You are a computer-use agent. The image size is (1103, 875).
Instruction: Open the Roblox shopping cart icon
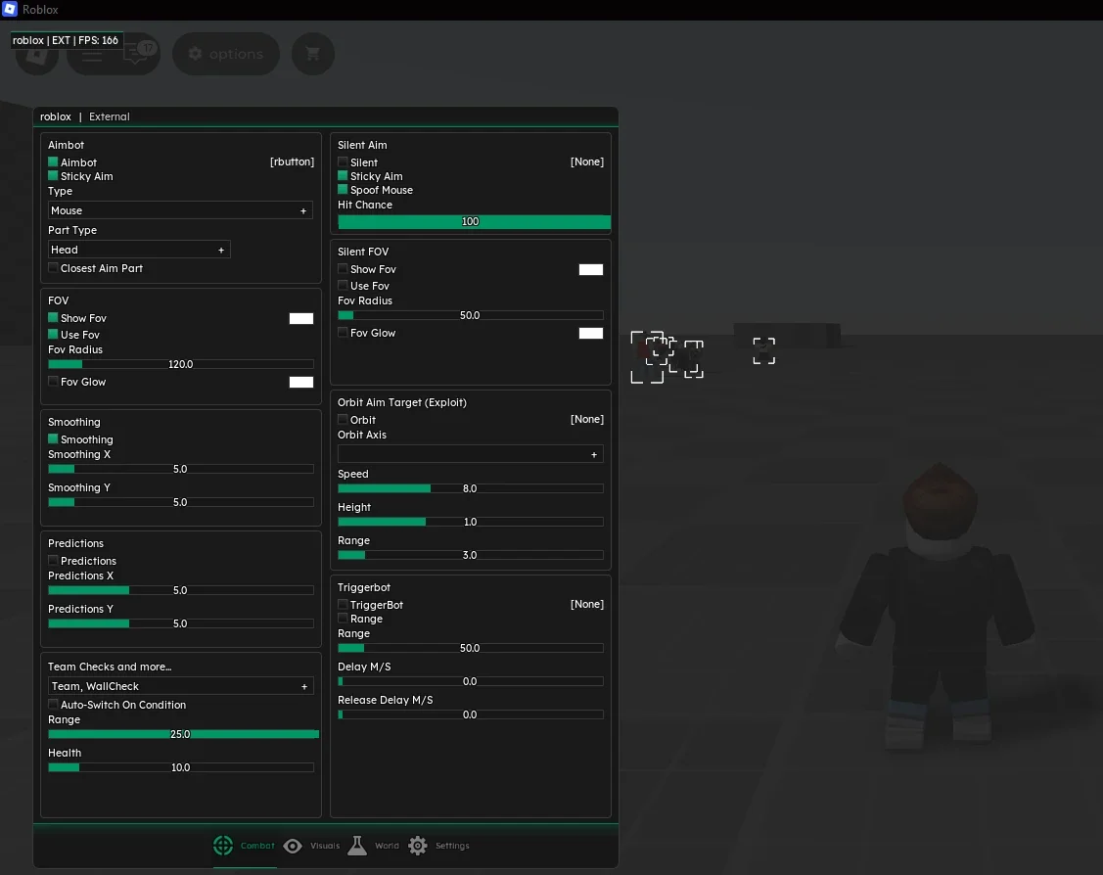(x=313, y=53)
